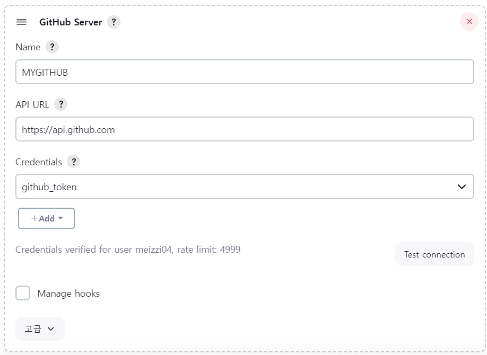Click the Credentials verified for user message
The height and width of the screenshot is (355, 487).
tap(128, 250)
